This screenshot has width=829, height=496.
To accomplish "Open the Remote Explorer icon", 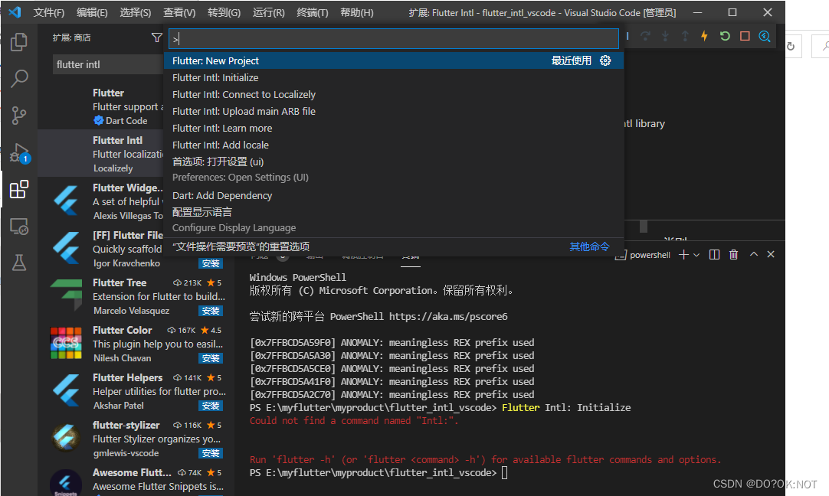I will (x=19, y=226).
